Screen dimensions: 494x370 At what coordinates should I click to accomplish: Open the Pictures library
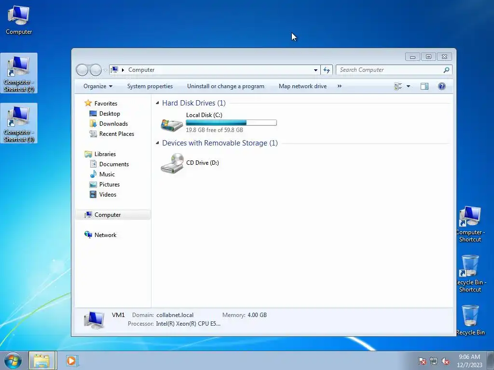click(110, 185)
